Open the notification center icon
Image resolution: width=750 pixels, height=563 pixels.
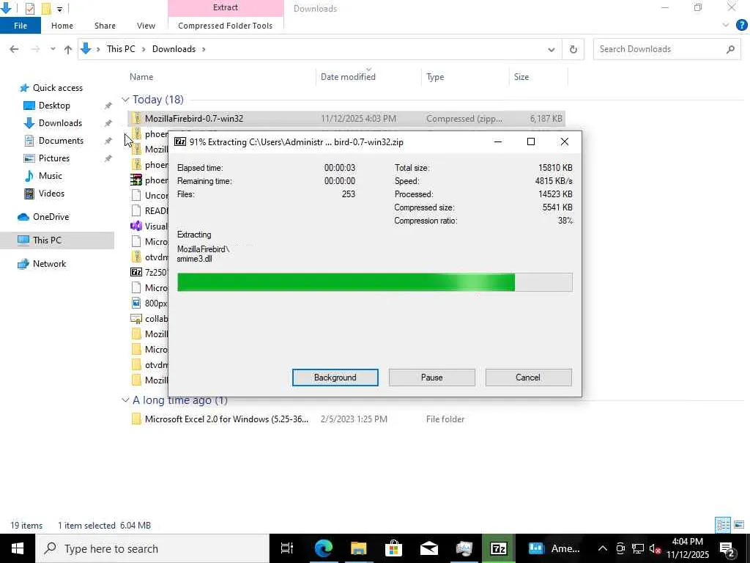[727, 548]
